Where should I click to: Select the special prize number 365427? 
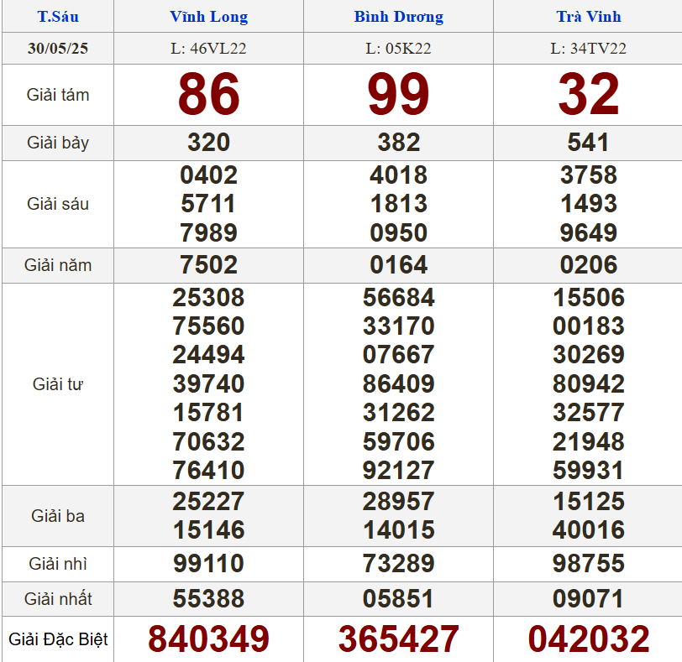coord(398,639)
